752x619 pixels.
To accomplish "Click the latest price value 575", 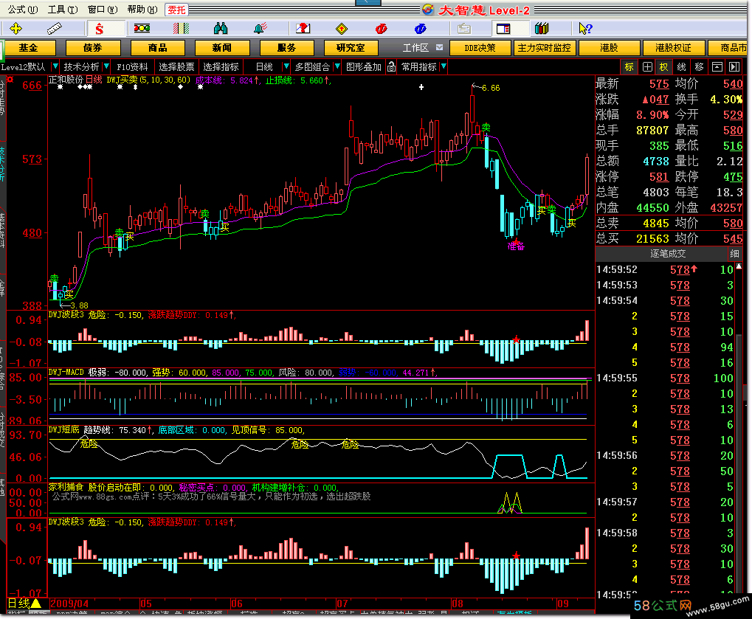I will pos(659,84).
